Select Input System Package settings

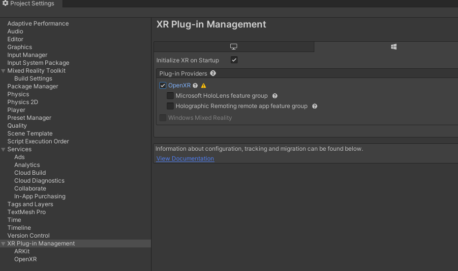tap(38, 63)
